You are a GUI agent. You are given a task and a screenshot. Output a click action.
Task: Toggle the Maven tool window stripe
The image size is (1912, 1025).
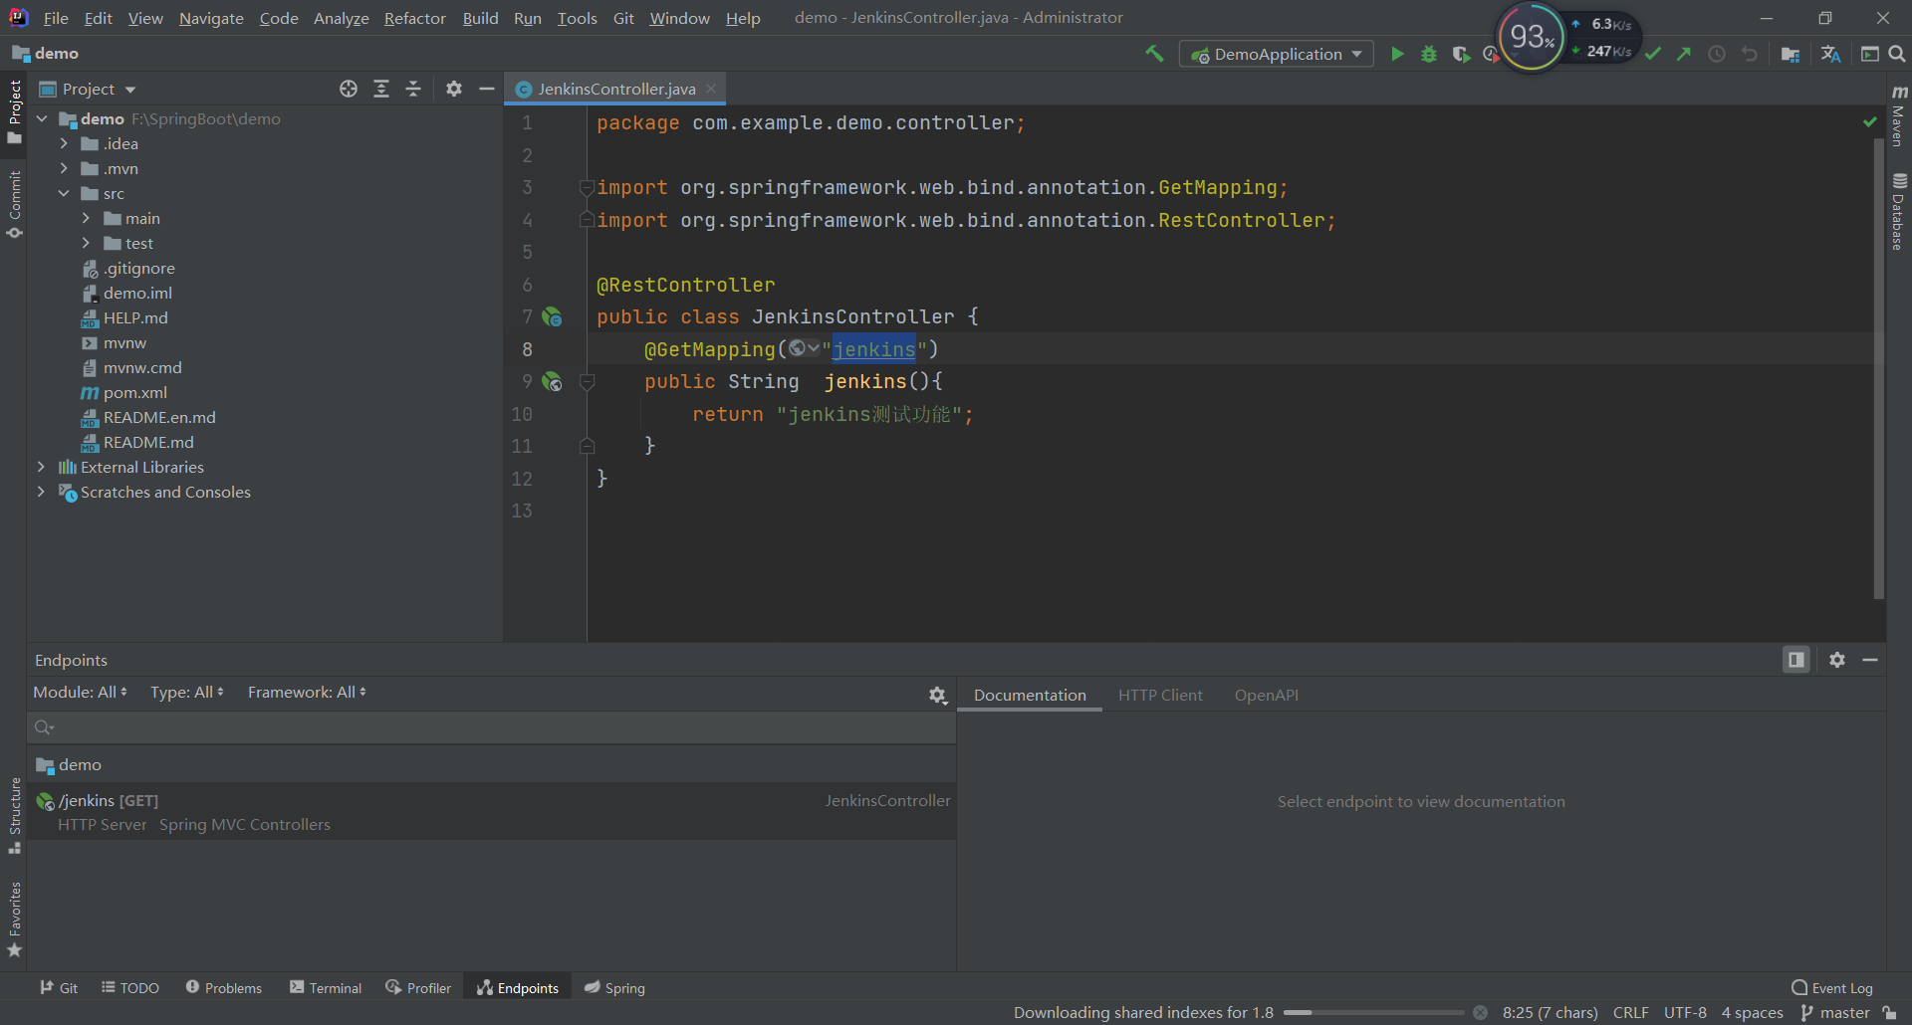pyautogui.click(x=1899, y=114)
